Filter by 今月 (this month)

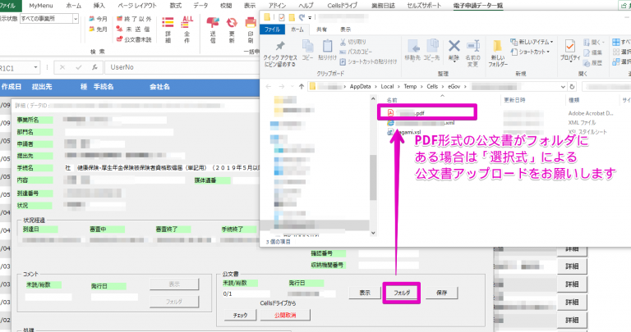pyautogui.click(x=99, y=19)
